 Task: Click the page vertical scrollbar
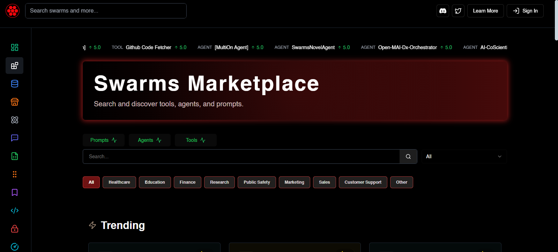click(x=556, y=20)
